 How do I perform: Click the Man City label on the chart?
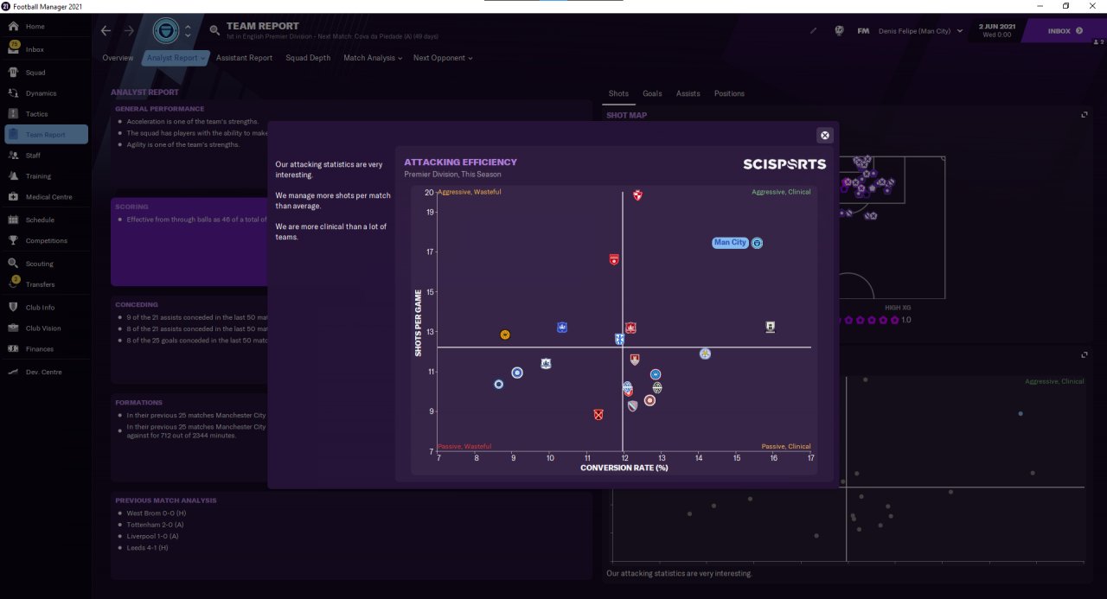(x=730, y=243)
